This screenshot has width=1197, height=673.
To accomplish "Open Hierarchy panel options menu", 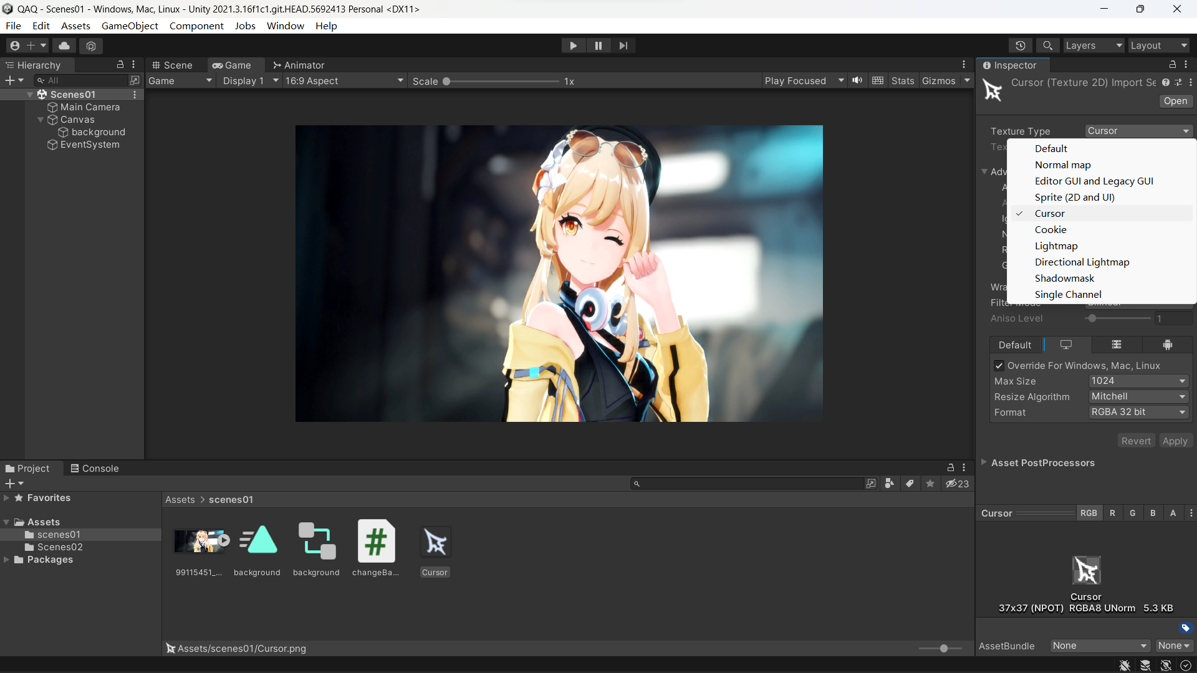I will coord(133,65).
